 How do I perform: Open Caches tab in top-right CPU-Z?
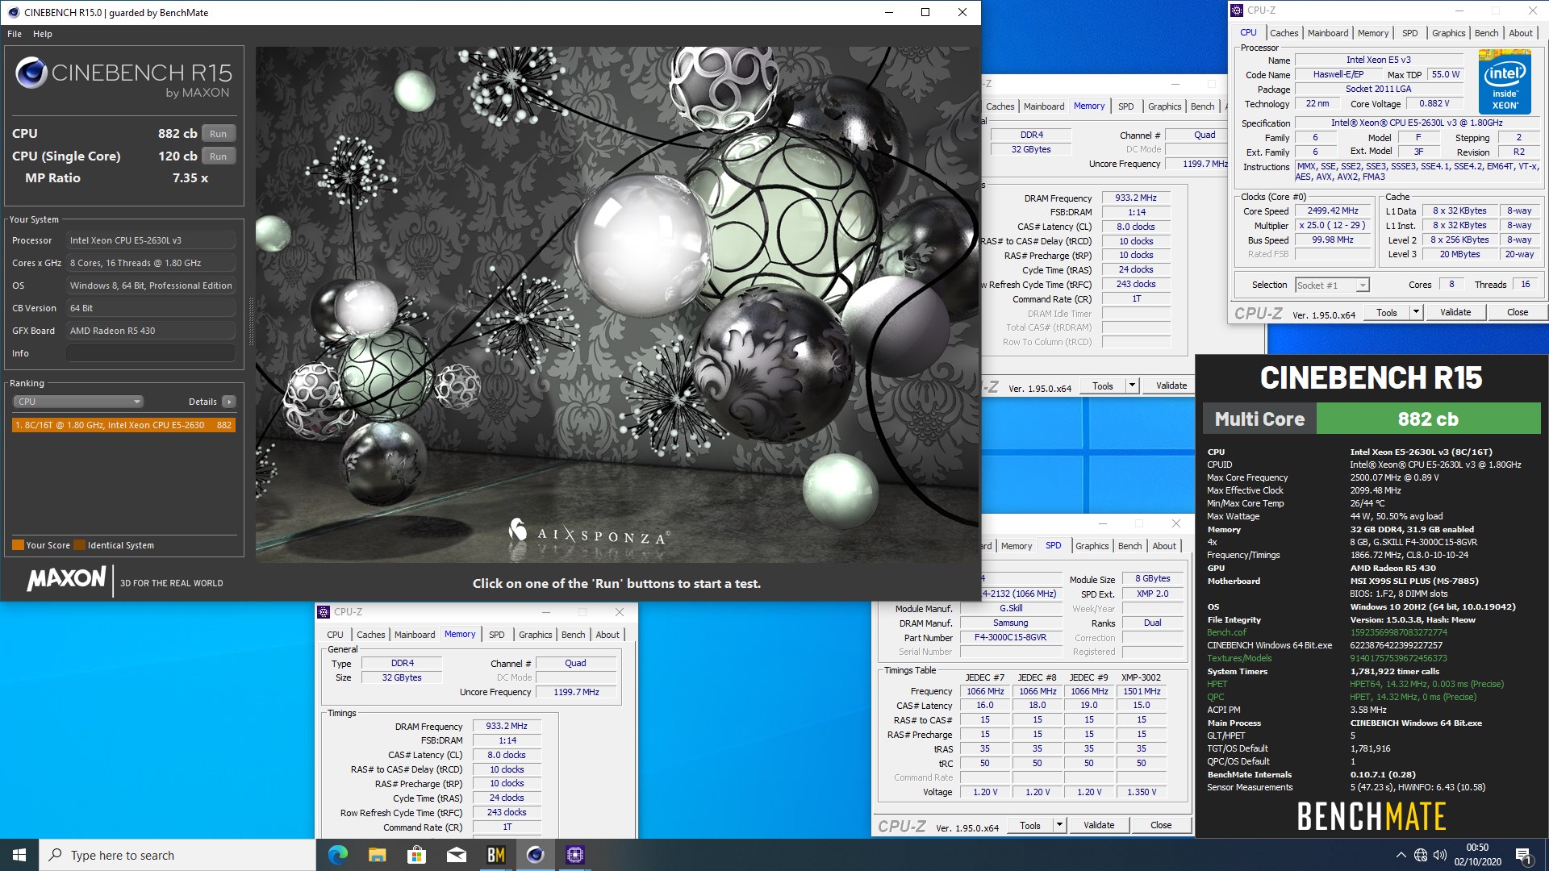(x=1284, y=33)
